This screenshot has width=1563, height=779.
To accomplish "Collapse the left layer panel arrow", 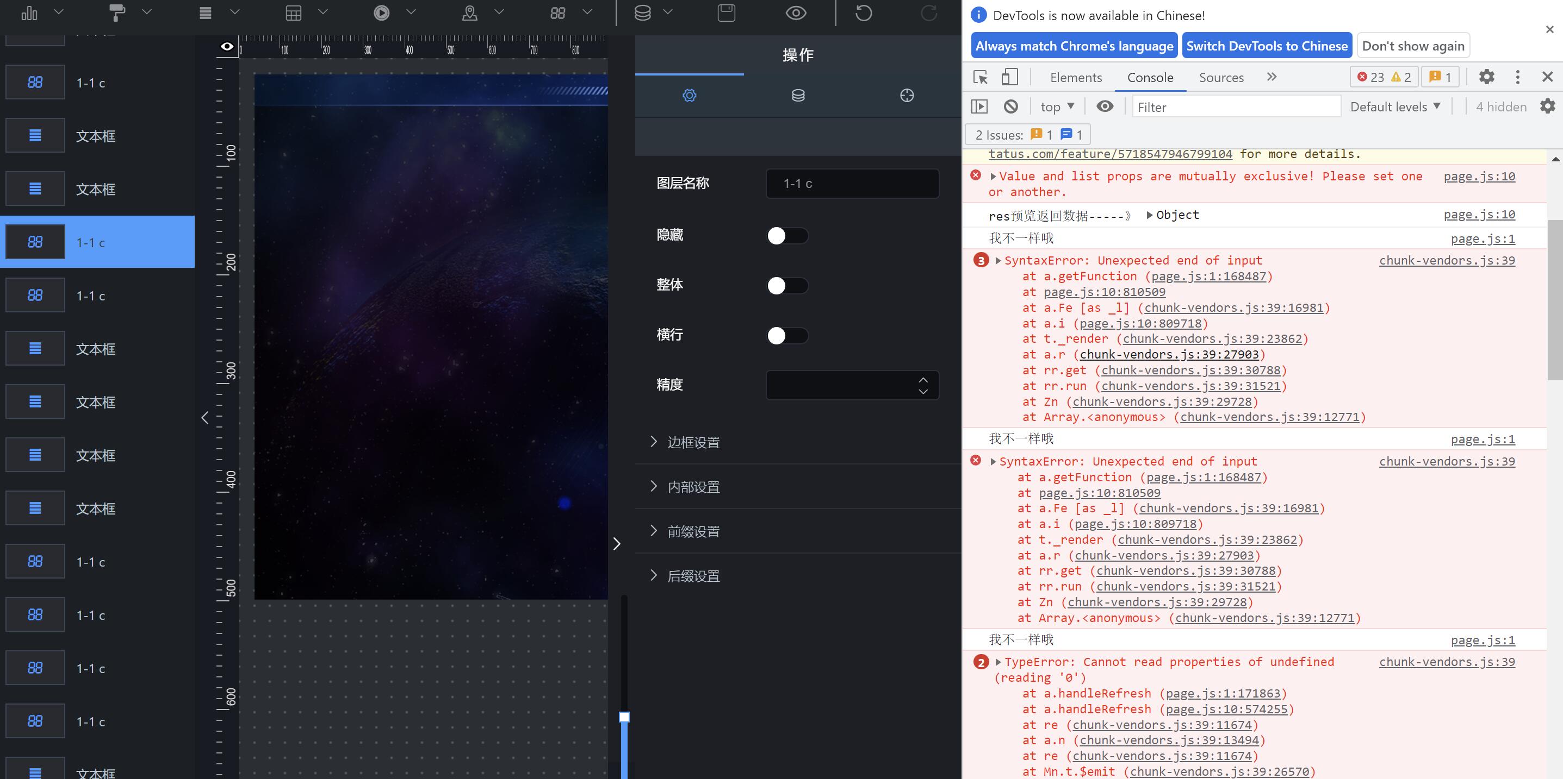I will pyautogui.click(x=204, y=418).
